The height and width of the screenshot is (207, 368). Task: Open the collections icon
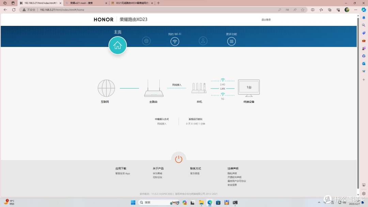(330, 10)
